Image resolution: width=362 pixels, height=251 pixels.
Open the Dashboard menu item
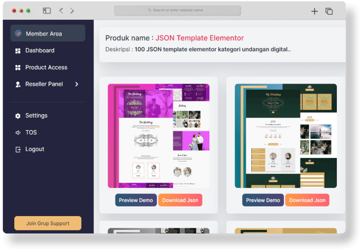(x=40, y=51)
